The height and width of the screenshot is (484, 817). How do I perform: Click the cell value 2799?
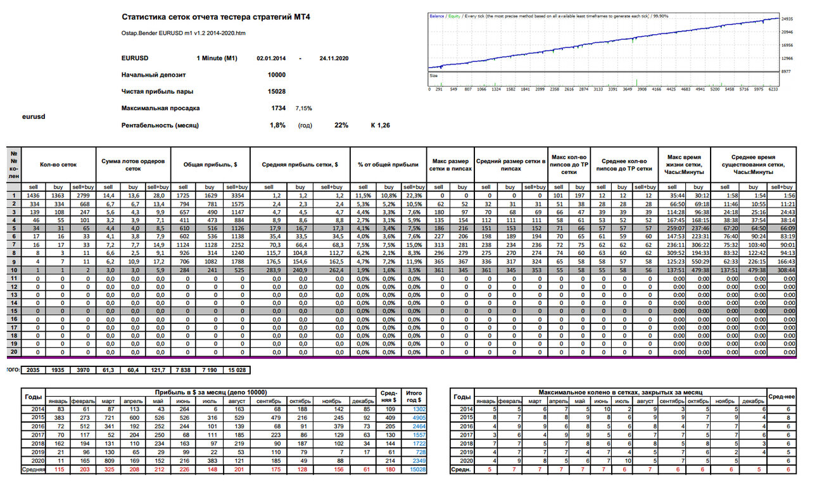point(84,196)
